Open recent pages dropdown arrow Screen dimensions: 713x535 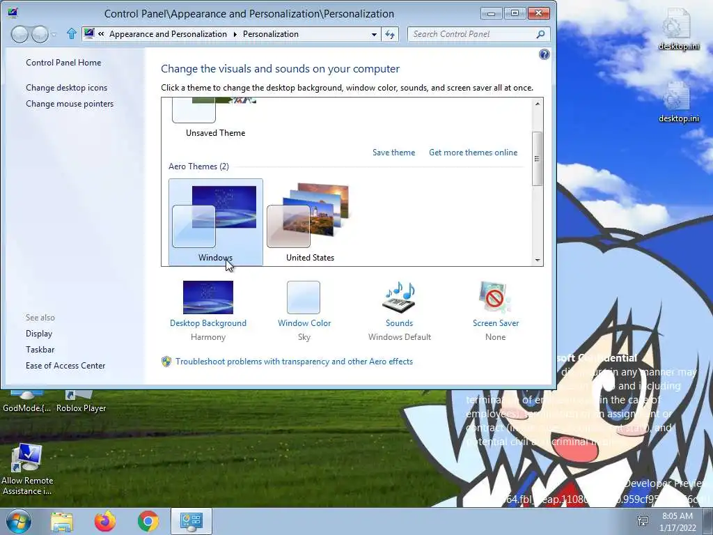[x=54, y=35]
